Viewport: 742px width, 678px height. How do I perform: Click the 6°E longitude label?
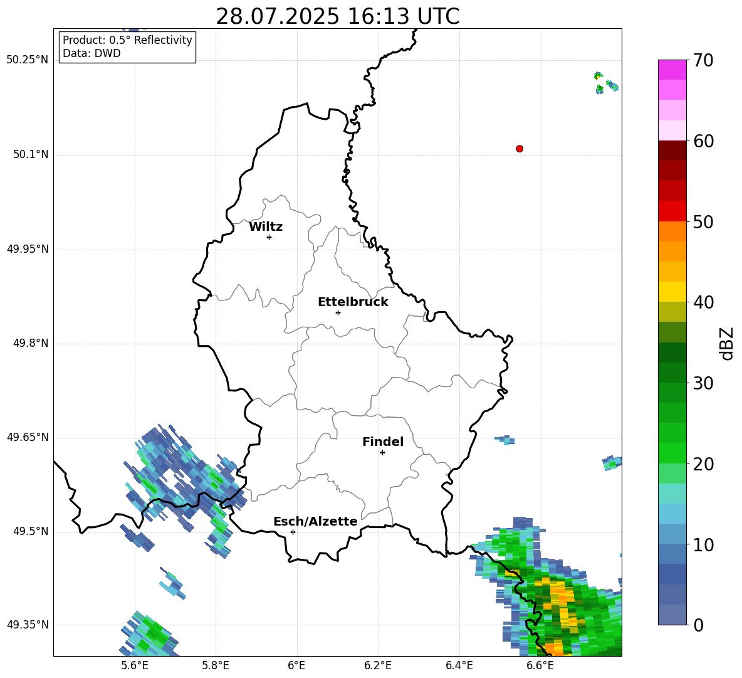pos(296,665)
